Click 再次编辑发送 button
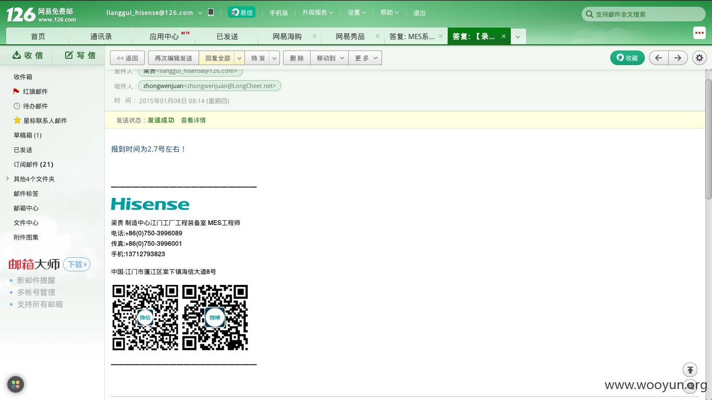 click(174, 58)
